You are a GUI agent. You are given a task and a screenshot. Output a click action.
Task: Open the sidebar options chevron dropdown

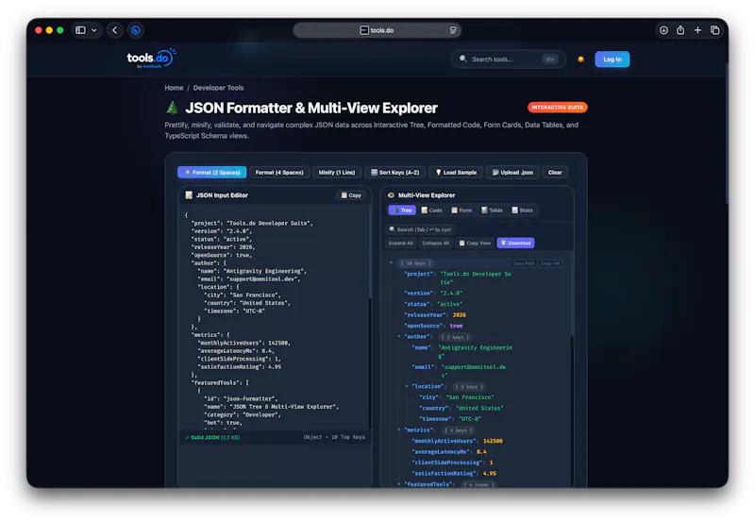tap(93, 30)
